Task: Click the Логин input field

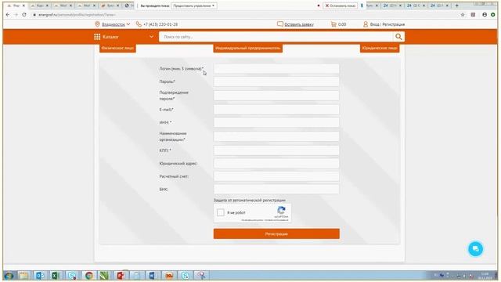Action: tap(276, 68)
